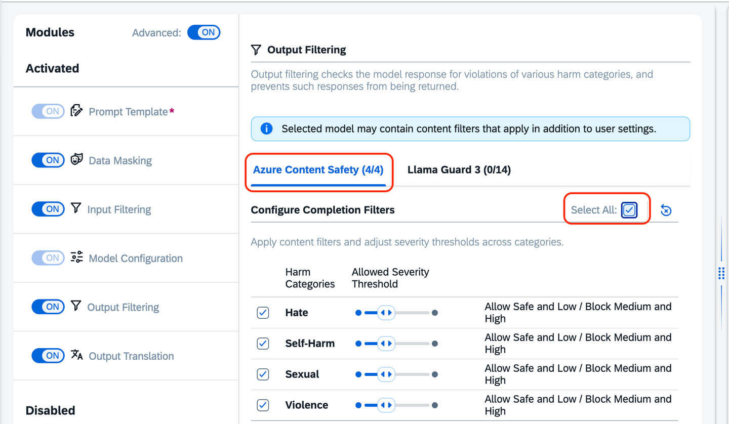Screen dimensions: 729x424
Task: Click the Output Filtering funnel icon in sidebar
Action: pos(76,306)
